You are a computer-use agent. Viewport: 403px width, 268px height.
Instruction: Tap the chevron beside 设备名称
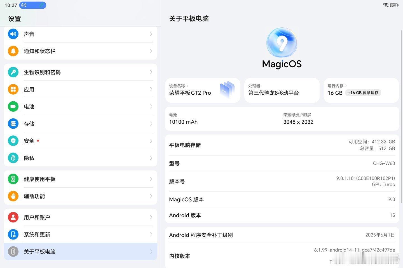pyautogui.click(x=188, y=86)
